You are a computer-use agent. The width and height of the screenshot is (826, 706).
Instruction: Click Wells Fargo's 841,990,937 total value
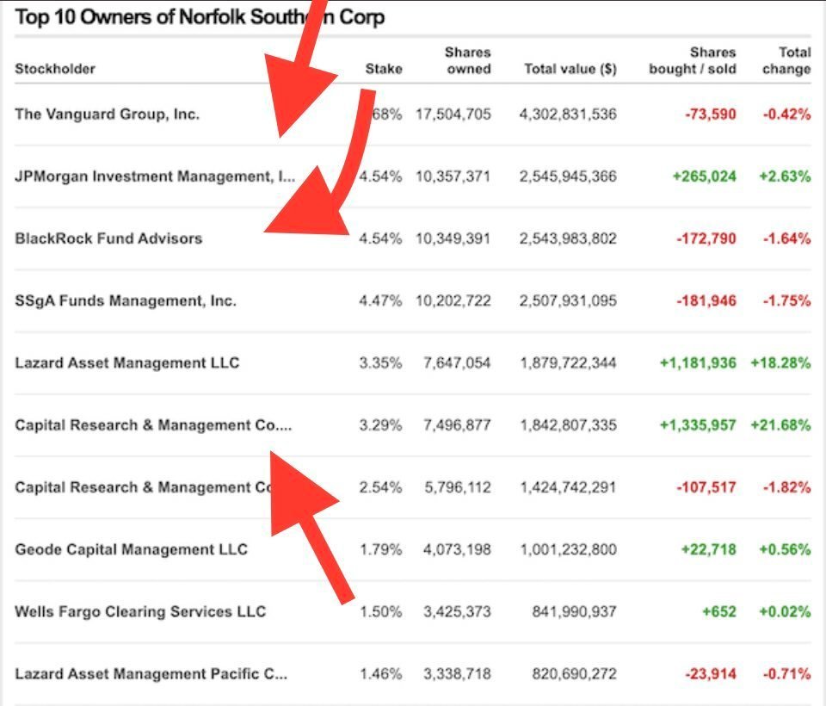tap(568, 611)
